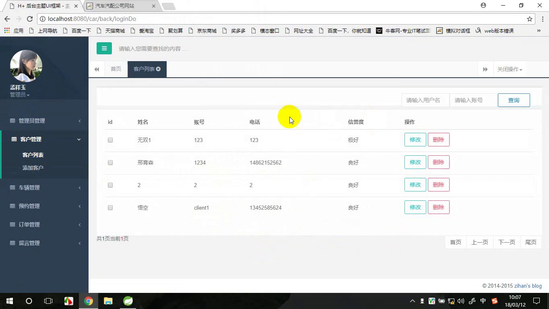Tick the checkbox for row 邢育森
Image resolution: width=549 pixels, height=309 pixels.
coord(110,163)
